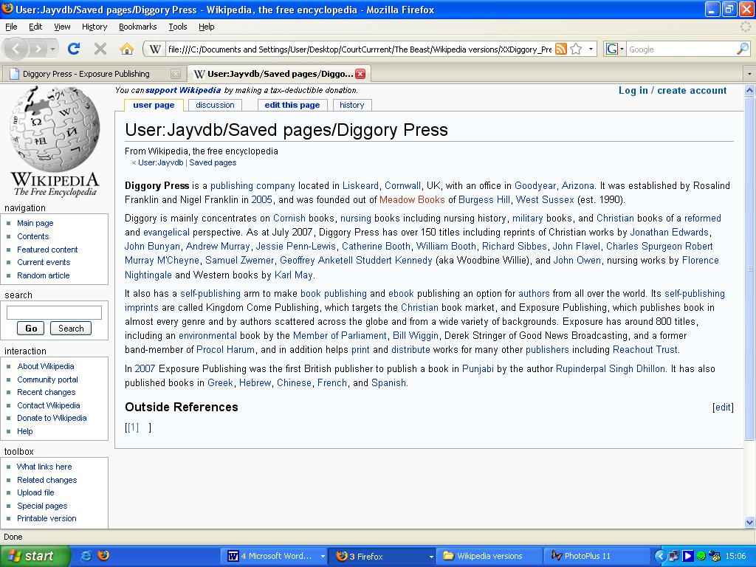This screenshot has width=756, height=567.
Task: Open the recent pages history dropdown arrow
Action: pos(52,49)
